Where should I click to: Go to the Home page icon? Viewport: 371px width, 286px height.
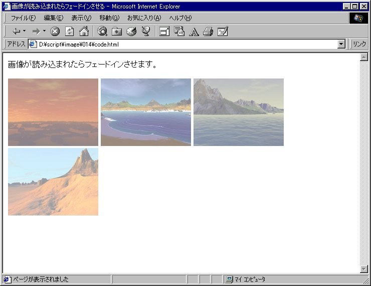(84, 31)
